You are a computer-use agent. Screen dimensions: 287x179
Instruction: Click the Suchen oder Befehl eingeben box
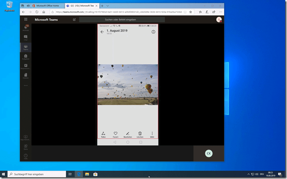click(122, 20)
